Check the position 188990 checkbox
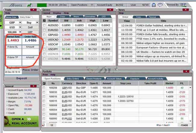Viewport: 196px width, 133px height. (x=44, y=118)
